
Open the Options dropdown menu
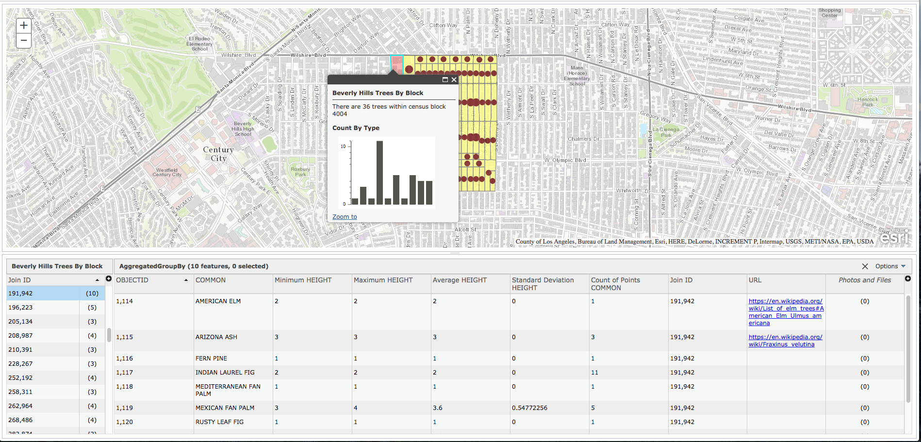(890, 266)
